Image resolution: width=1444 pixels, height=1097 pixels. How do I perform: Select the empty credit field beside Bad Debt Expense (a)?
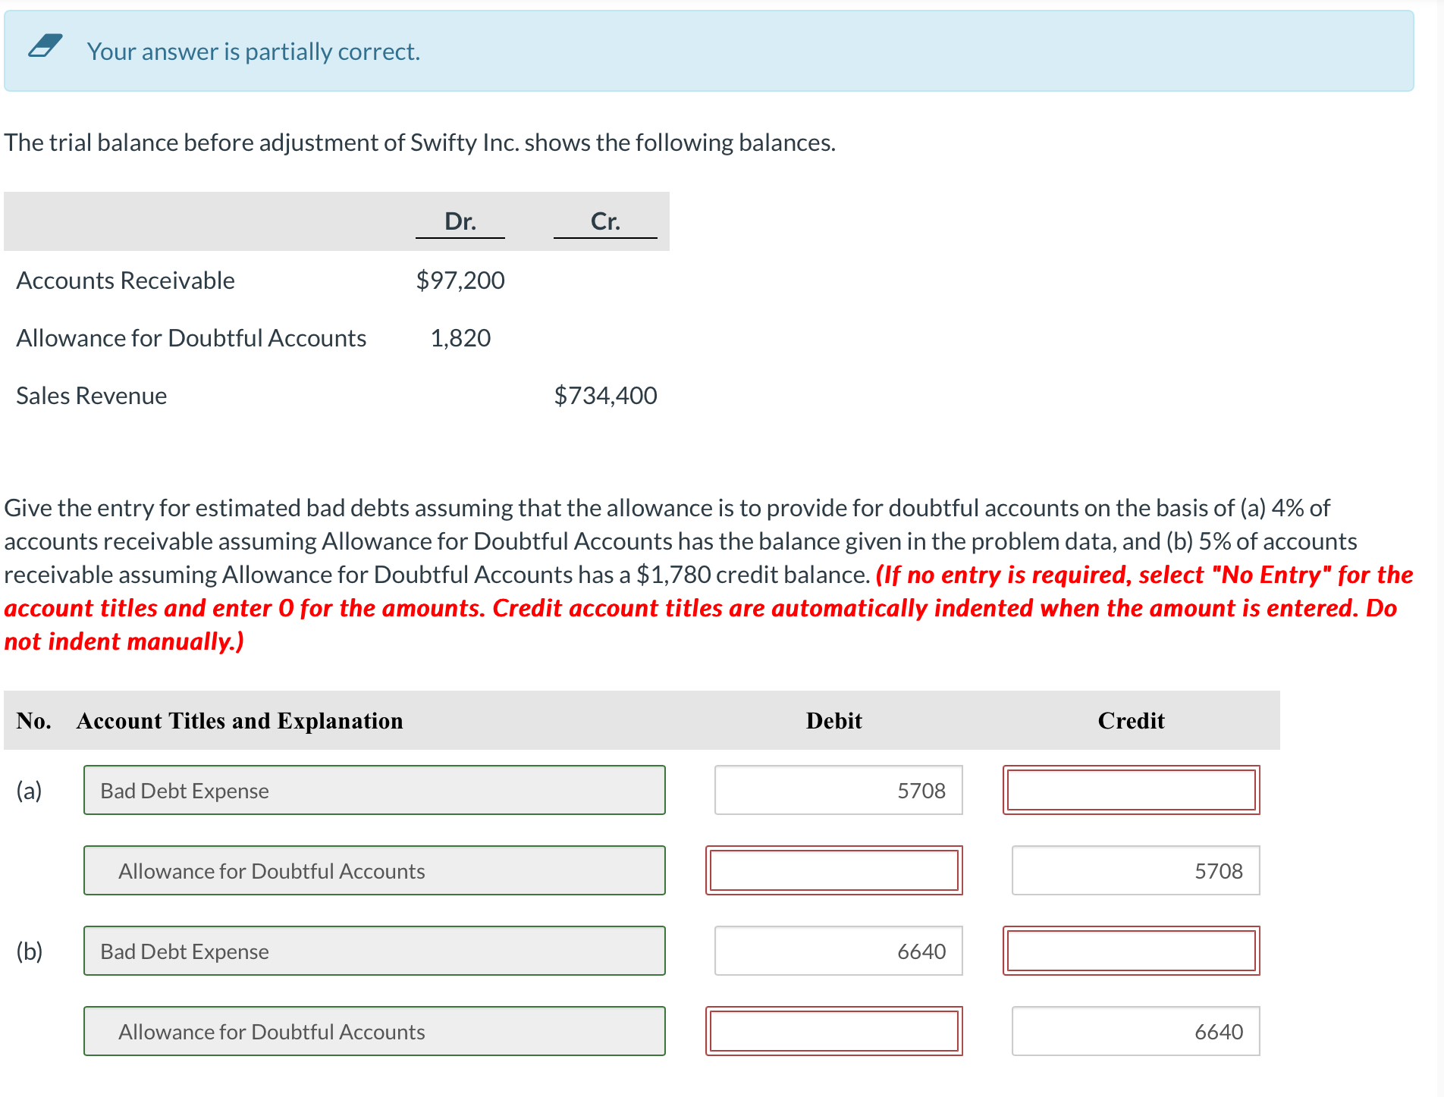[1131, 790]
